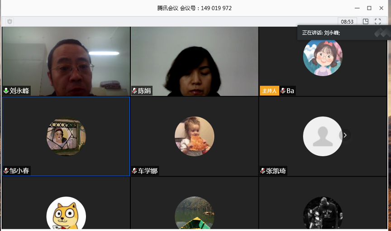Click the muted mic icon beside 张凯琦

[263, 171]
